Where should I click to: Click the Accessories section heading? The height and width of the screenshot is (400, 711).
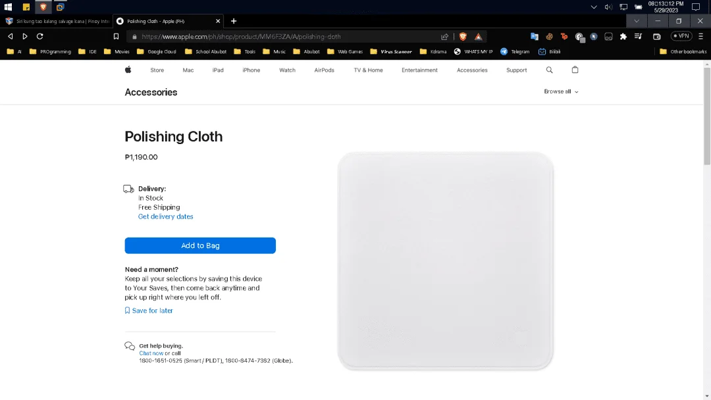click(151, 92)
